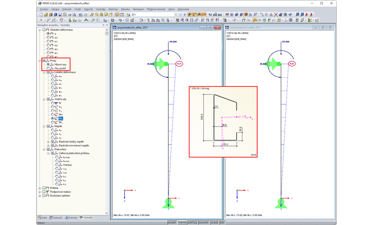The image size is (373, 225).
Task: Go to previous load case arrow
Action: click(180, 15)
